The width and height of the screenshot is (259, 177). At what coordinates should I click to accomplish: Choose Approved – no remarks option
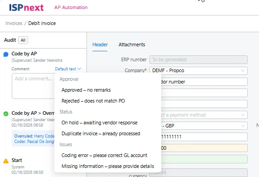pyautogui.click(x=86, y=90)
